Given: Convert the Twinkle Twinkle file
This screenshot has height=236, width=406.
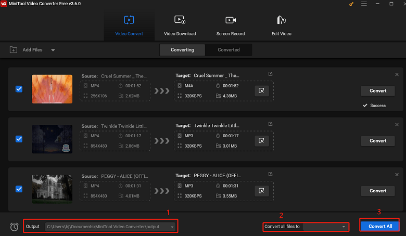Looking at the screenshot, I should (x=378, y=141).
